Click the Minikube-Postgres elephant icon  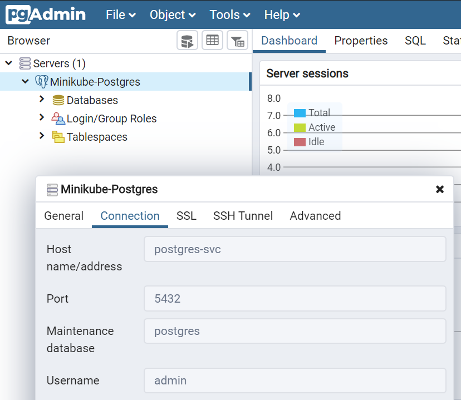pyautogui.click(x=41, y=82)
